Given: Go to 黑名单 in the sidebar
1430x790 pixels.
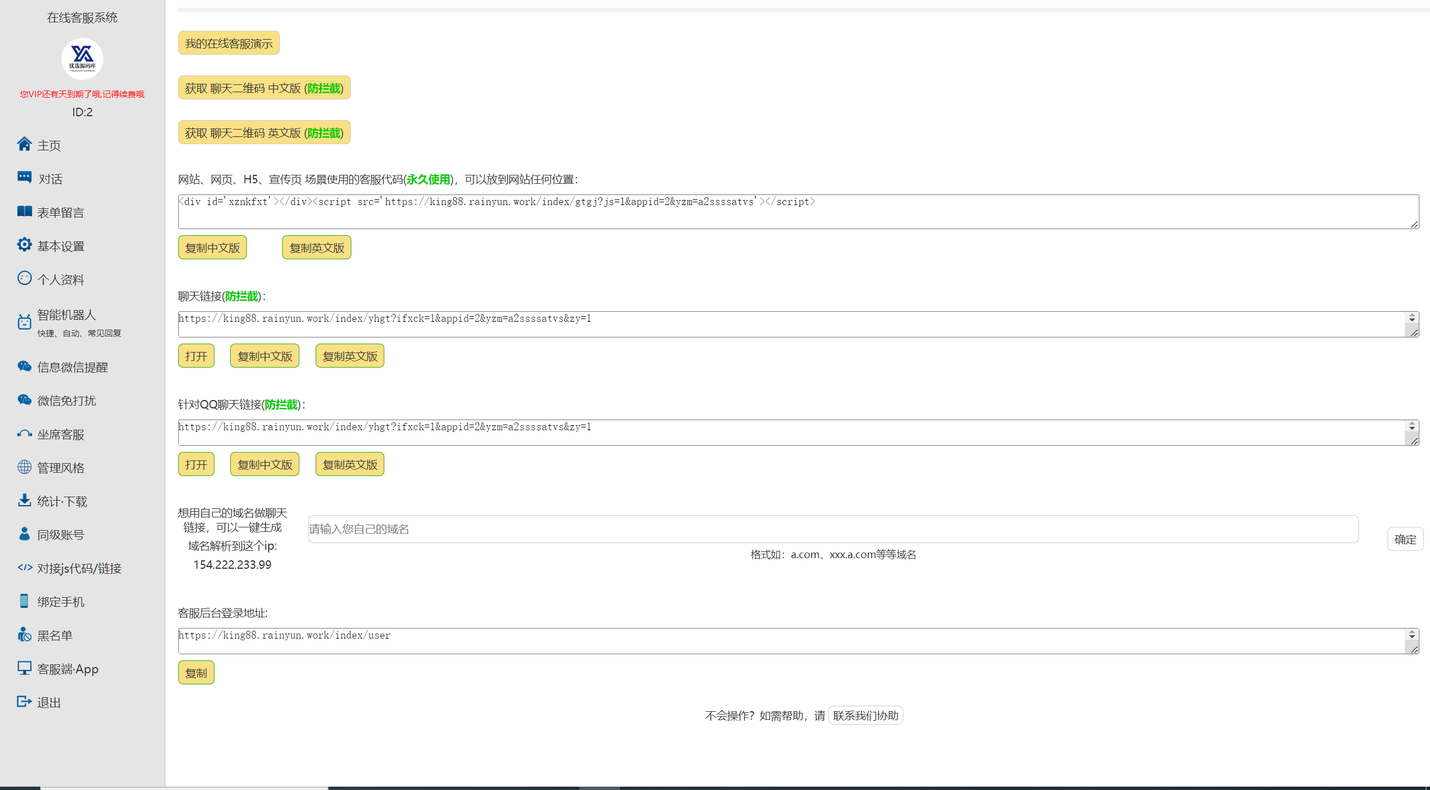Looking at the screenshot, I should (55, 635).
